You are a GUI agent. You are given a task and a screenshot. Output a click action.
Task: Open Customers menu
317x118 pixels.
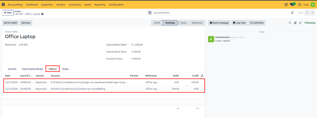(x=47, y=4)
